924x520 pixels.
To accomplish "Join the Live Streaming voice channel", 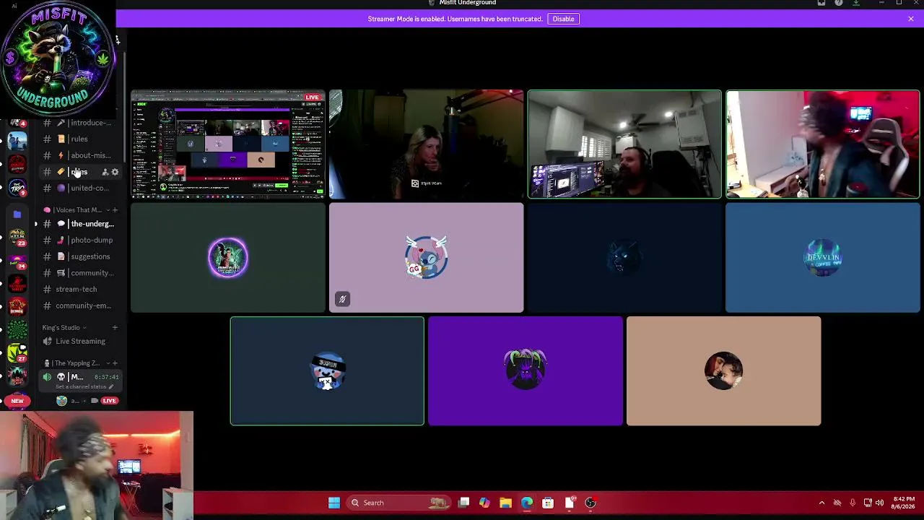I will tap(79, 341).
